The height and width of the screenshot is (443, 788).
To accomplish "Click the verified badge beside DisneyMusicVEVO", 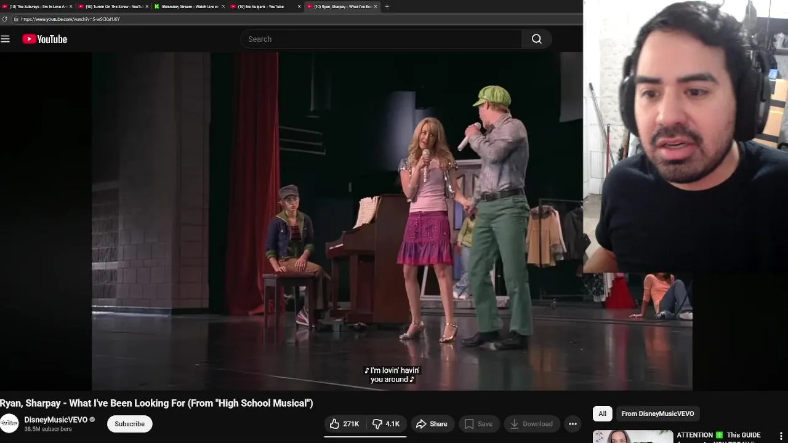I will (92, 420).
